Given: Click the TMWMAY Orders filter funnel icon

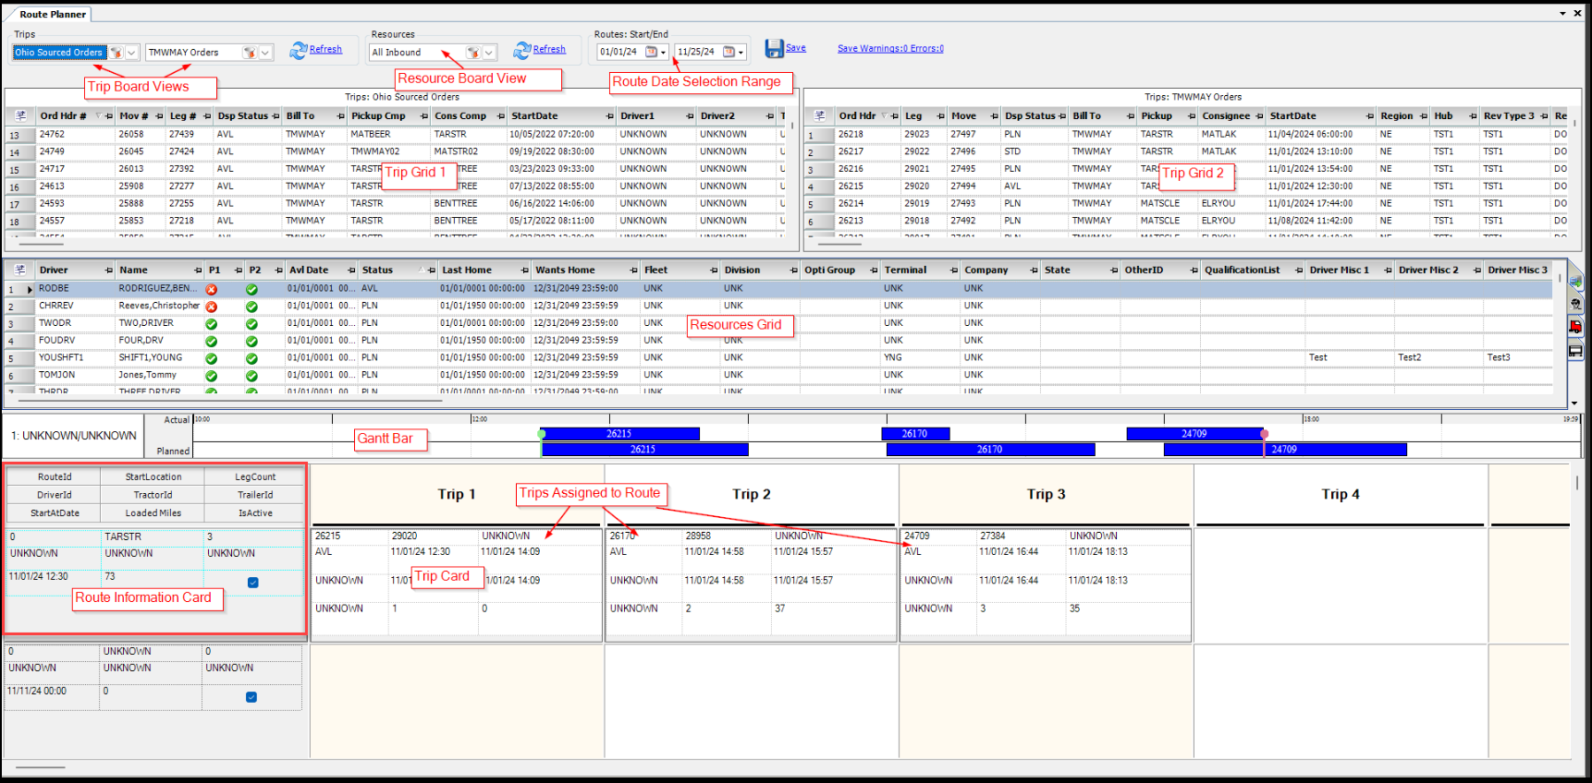Looking at the screenshot, I should tap(248, 53).
